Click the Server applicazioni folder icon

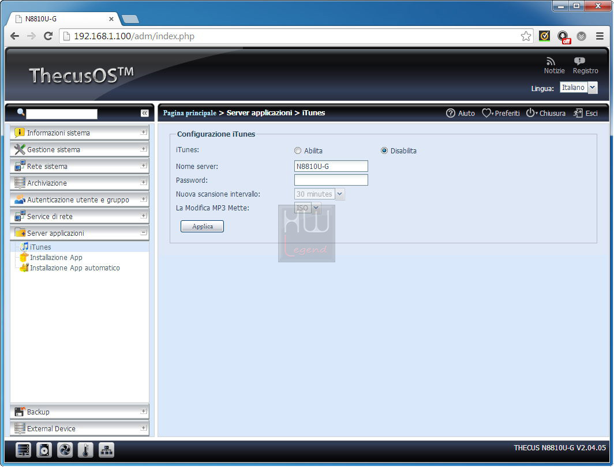click(x=19, y=233)
